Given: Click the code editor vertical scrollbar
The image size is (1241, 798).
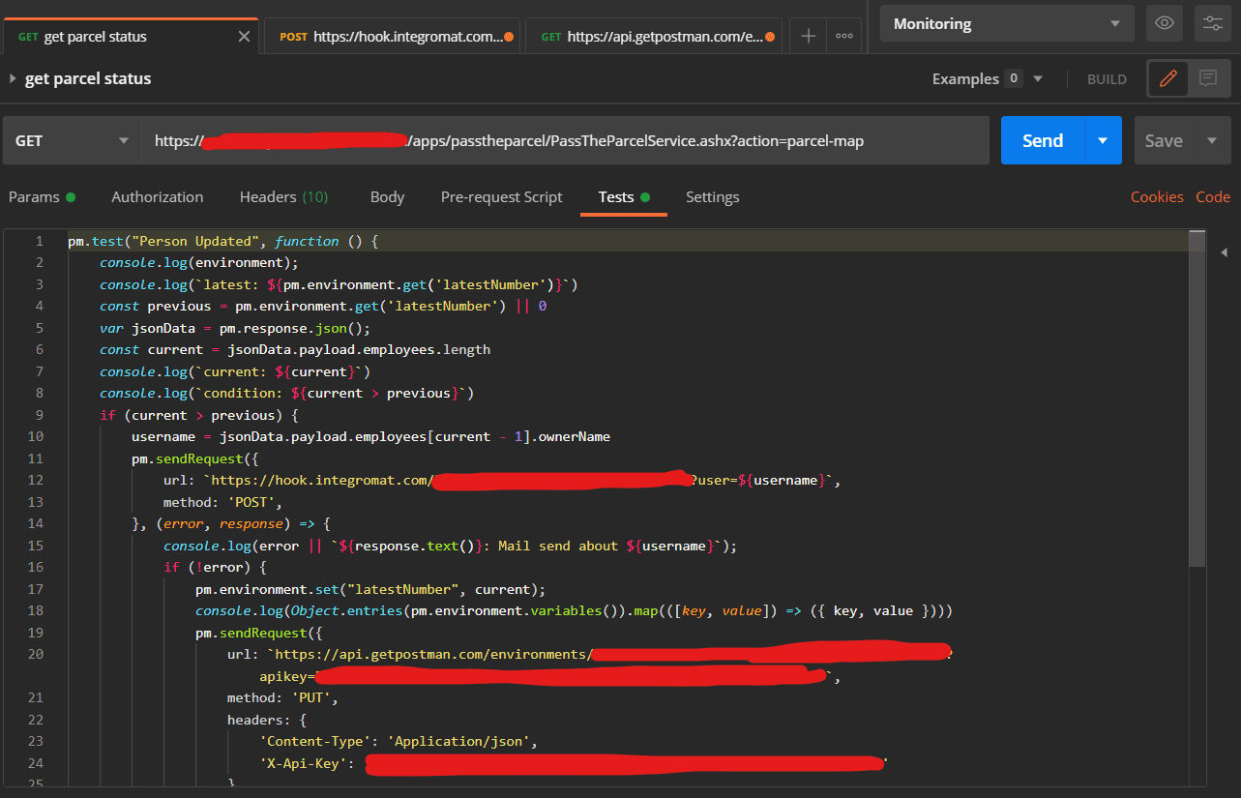Looking at the screenshot, I should (1197, 398).
